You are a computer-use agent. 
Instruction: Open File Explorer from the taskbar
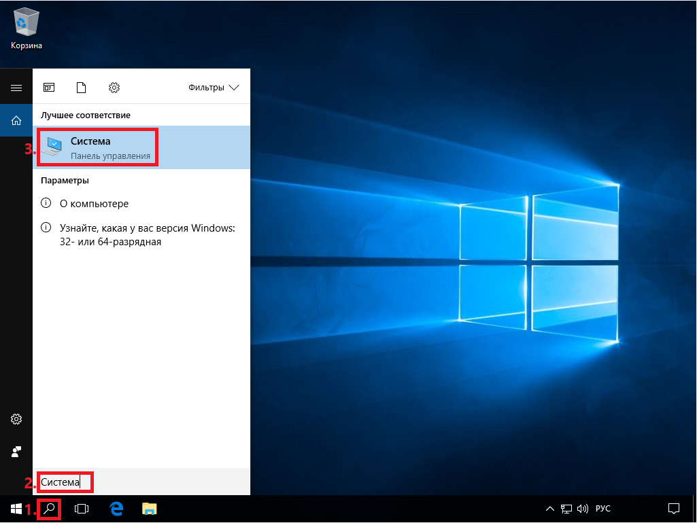[149, 509]
